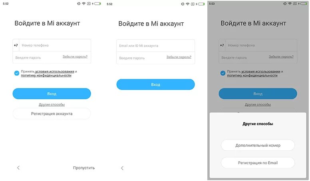Open 'Другие способы' link on first screen
This screenshot has height=181, width=310.
[52, 104]
